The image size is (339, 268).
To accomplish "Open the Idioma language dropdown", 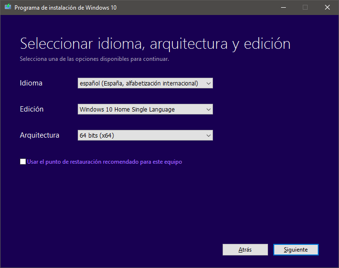I will pyautogui.click(x=145, y=83).
